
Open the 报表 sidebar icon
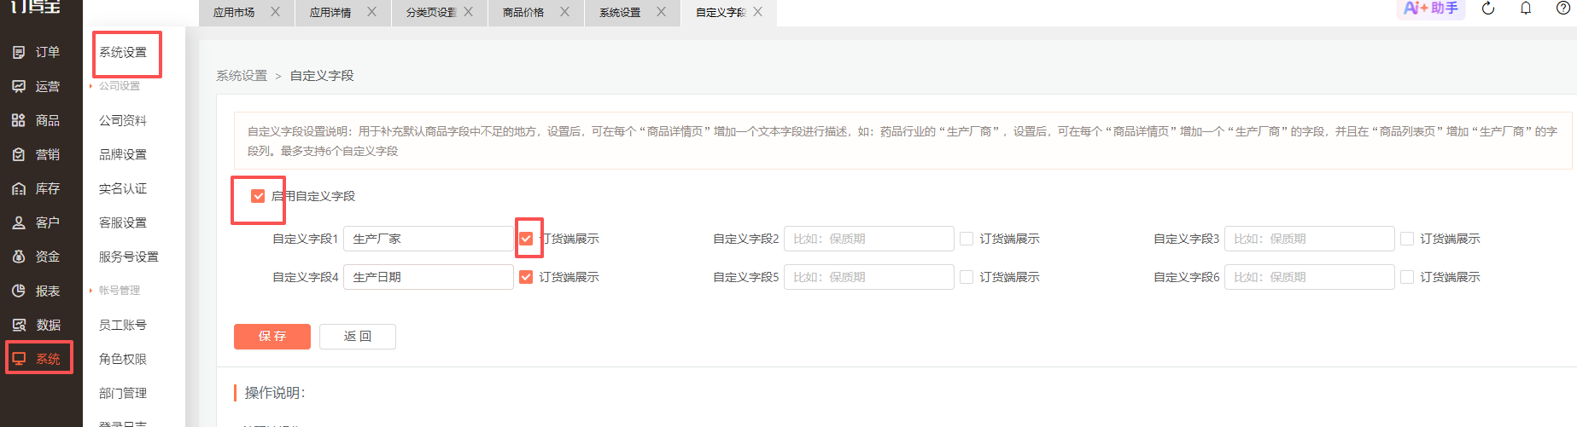19,291
